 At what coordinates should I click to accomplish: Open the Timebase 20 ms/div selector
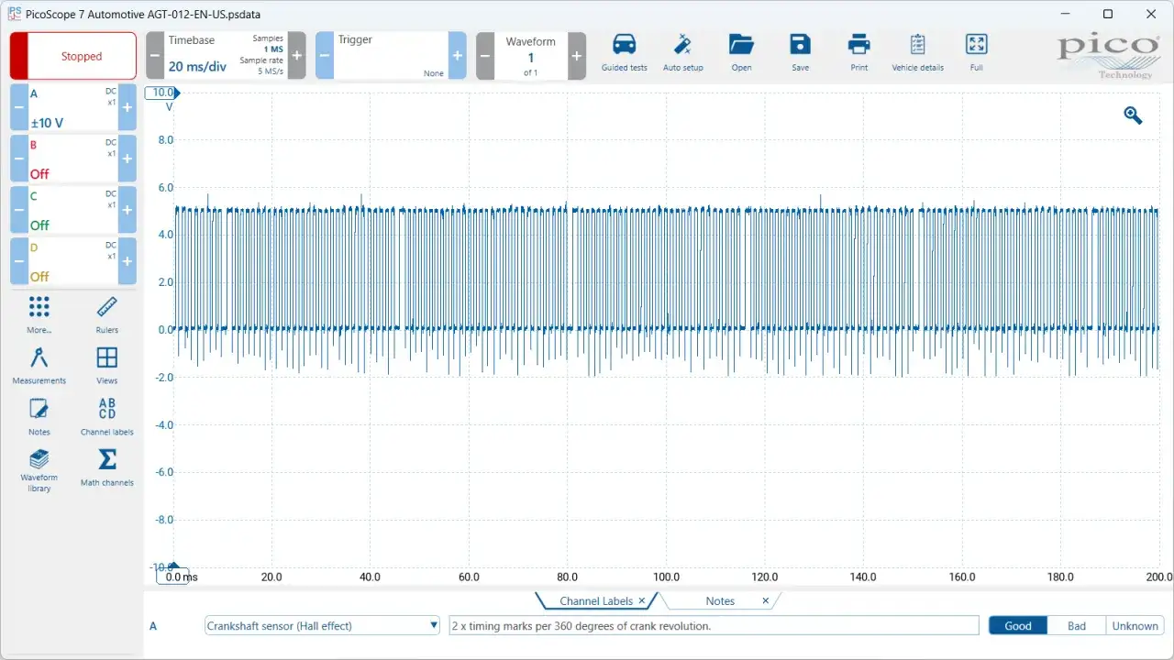(226, 56)
